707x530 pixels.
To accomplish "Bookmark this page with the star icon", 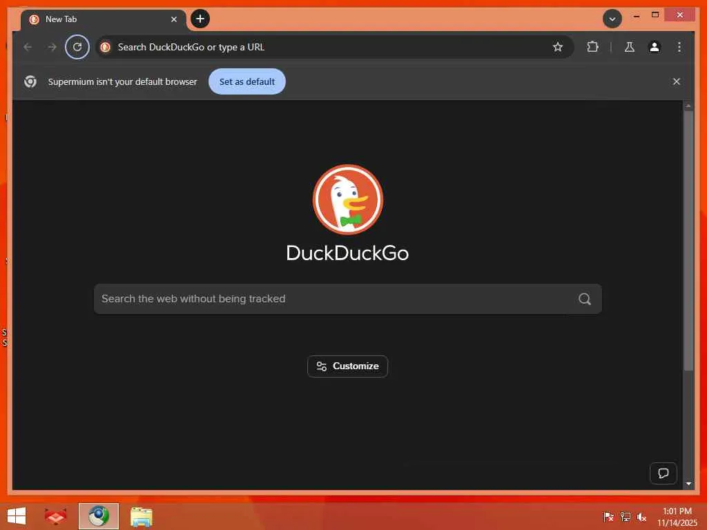I will [x=558, y=47].
